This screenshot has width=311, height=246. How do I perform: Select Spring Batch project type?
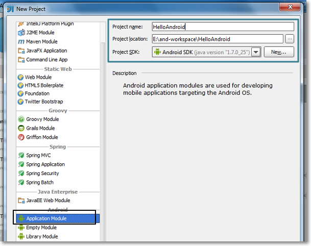click(40, 182)
